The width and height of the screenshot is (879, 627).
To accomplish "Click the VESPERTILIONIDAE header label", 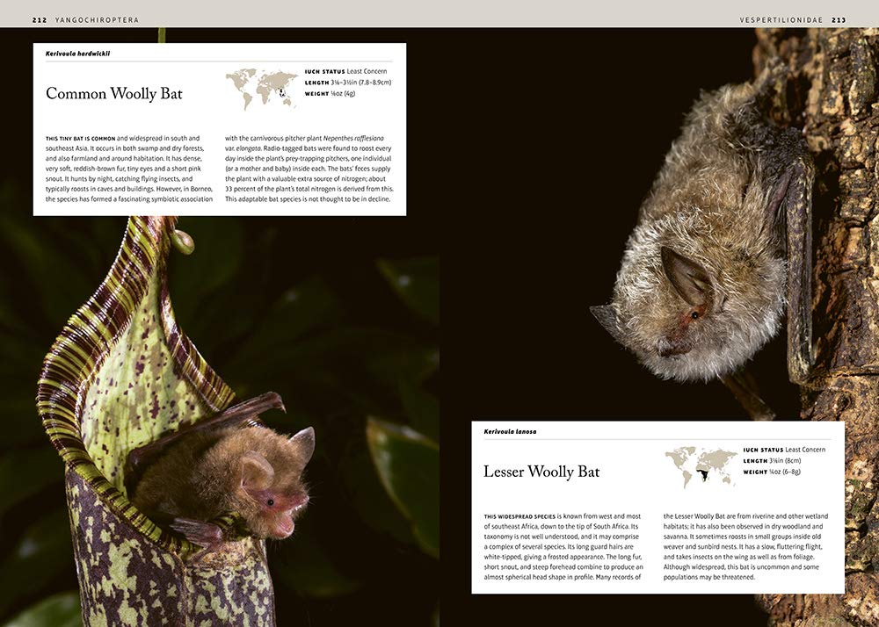I will pyautogui.click(x=781, y=19).
